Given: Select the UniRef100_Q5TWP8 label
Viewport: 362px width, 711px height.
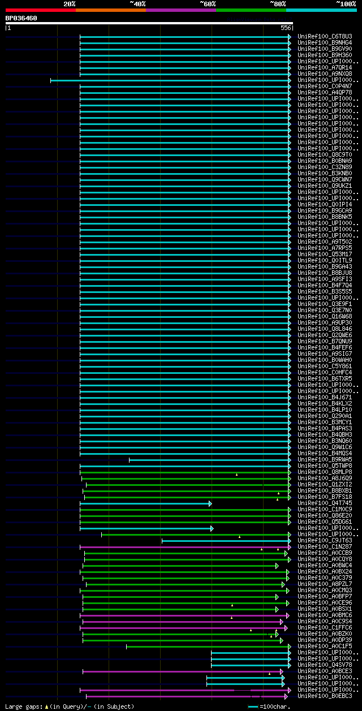Looking at the screenshot, I should 325,466.
